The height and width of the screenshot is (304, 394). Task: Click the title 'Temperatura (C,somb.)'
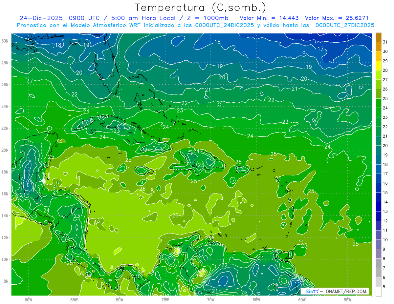200,7
